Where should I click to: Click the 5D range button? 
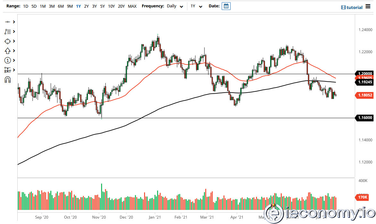coord(34,6)
